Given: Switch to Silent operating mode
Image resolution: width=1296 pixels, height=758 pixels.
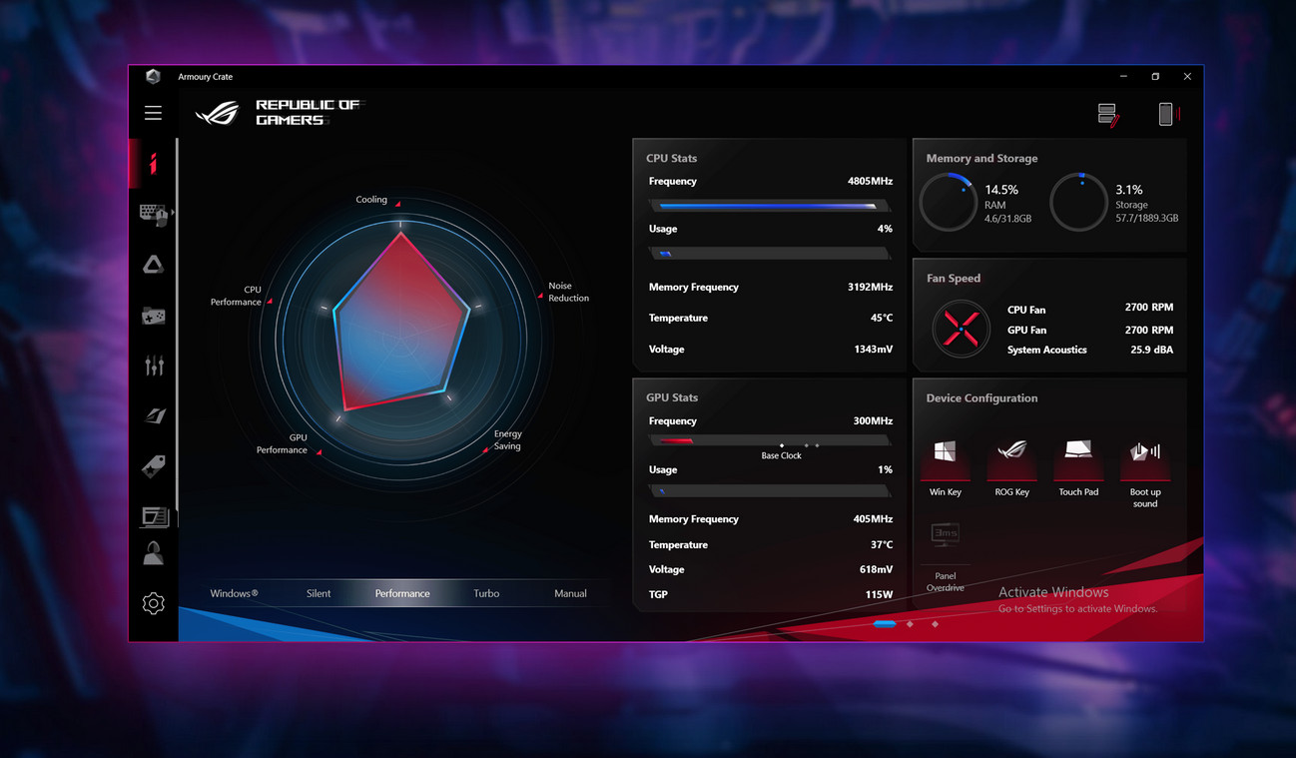Looking at the screenshot, I should click(319, 593).
